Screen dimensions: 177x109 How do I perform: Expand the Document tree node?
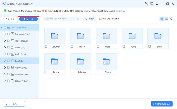pos(5,34)
